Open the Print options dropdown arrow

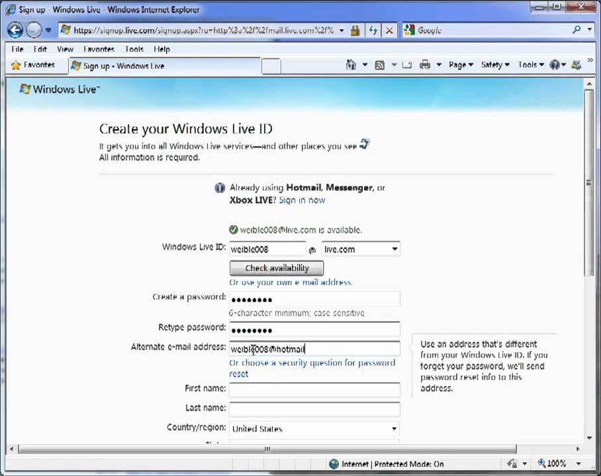(x=439, y=65)
